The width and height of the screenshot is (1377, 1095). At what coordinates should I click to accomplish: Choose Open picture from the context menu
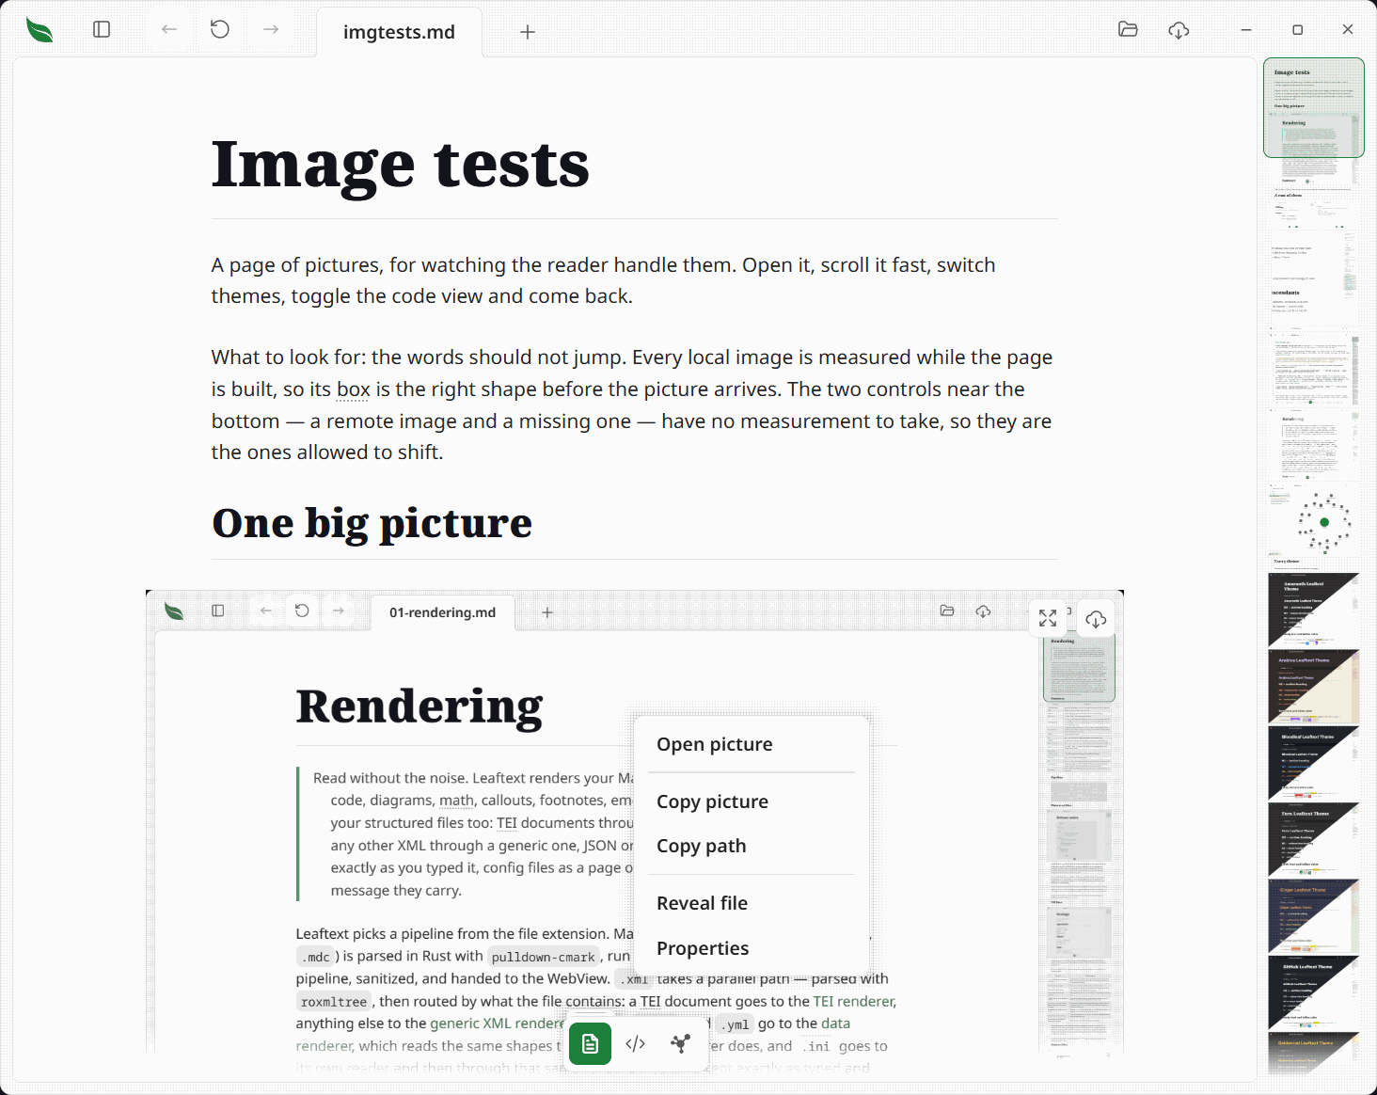tap(752, 744)
